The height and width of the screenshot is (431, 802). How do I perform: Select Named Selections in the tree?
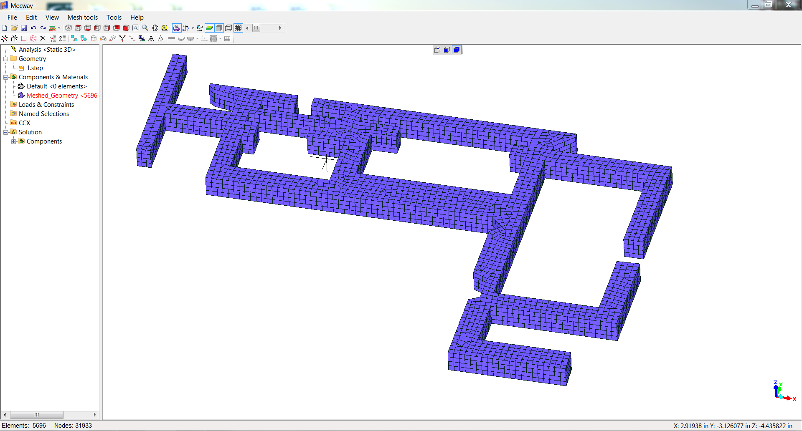click(44, 114)
